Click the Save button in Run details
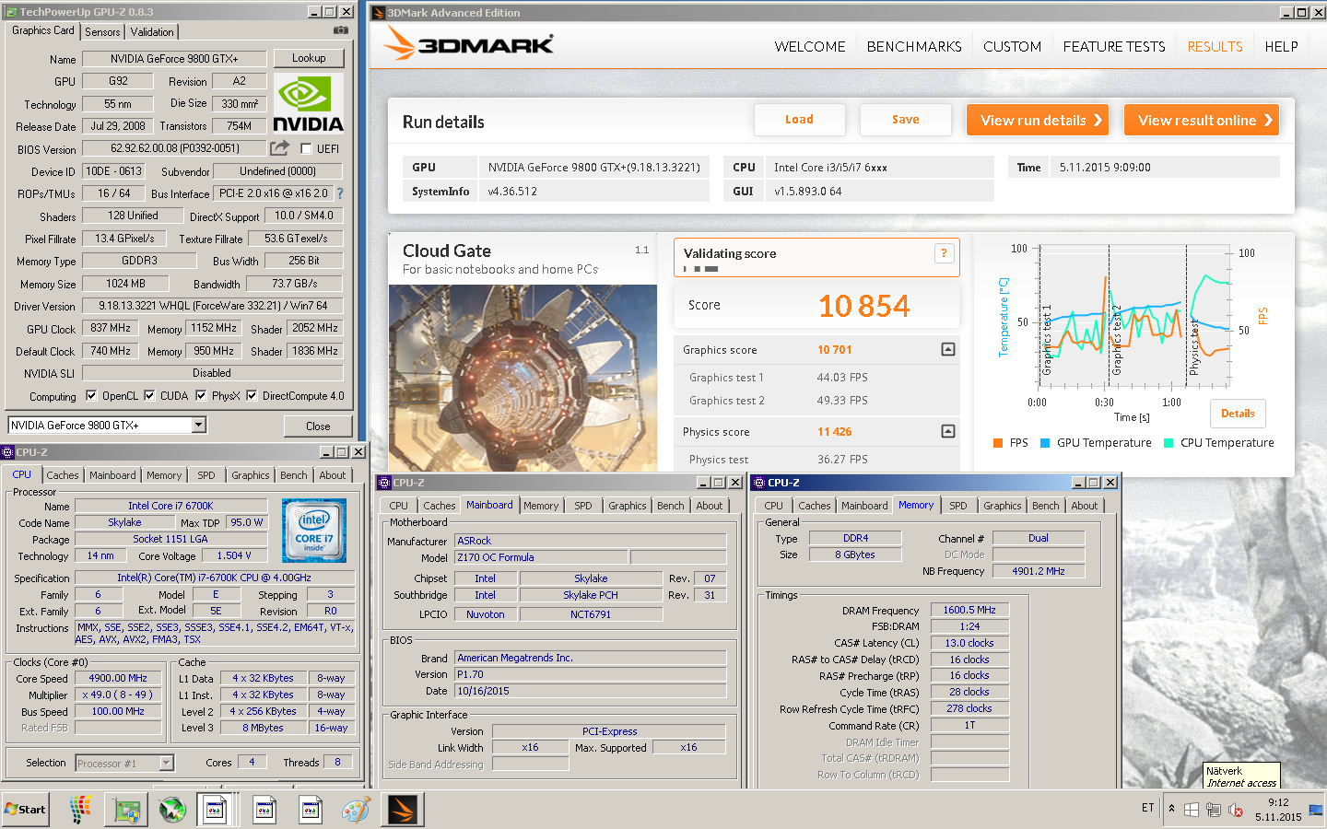Viewport: 1327px width, 829px height. coord(905,120)
